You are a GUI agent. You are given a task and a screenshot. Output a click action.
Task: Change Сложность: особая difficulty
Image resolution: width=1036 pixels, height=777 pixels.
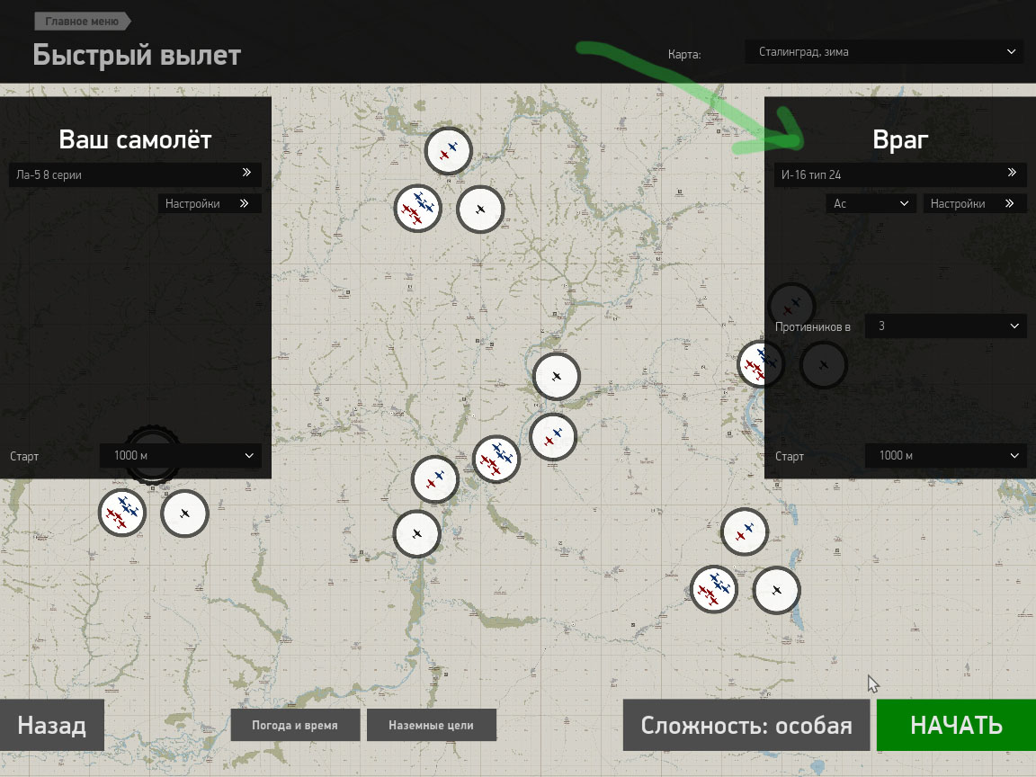pyautogui.click(x=746, y=725)
